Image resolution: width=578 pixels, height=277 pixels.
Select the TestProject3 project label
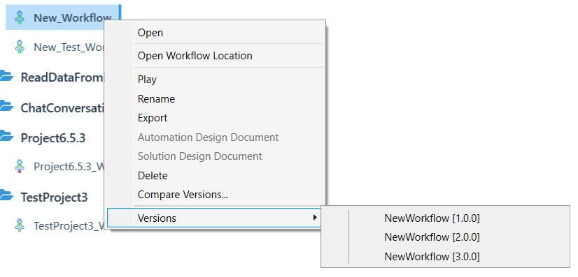coord(54,197)
